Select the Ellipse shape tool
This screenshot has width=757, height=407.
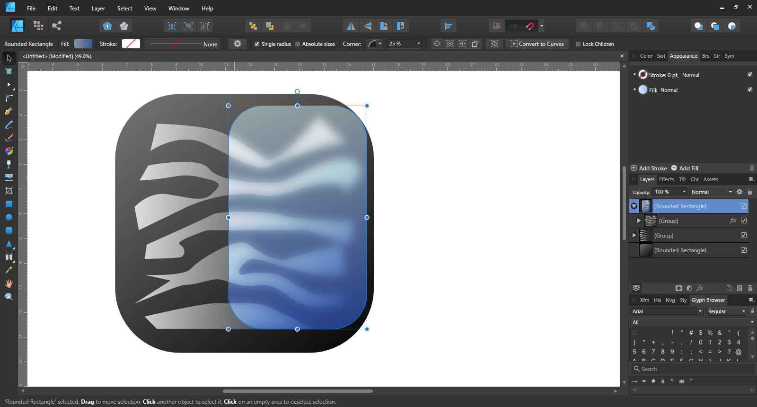click(x=9, y=217)
